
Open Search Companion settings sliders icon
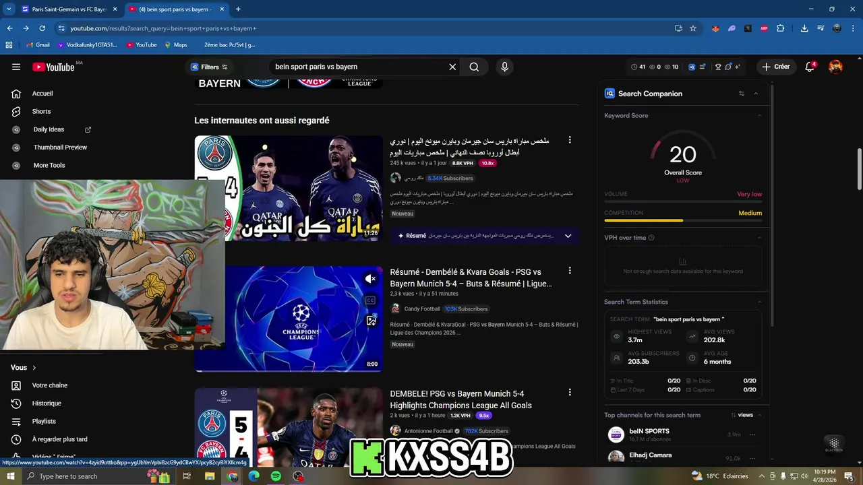point(742,94)
